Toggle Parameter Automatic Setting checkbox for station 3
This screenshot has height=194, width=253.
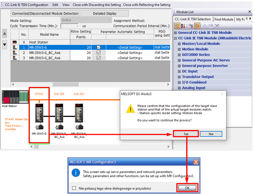99,58
